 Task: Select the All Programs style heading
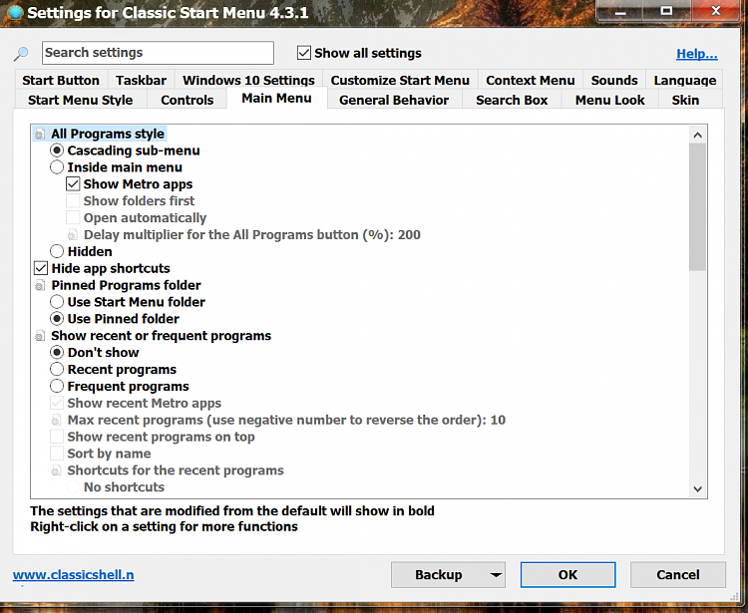tap(108, 134)
